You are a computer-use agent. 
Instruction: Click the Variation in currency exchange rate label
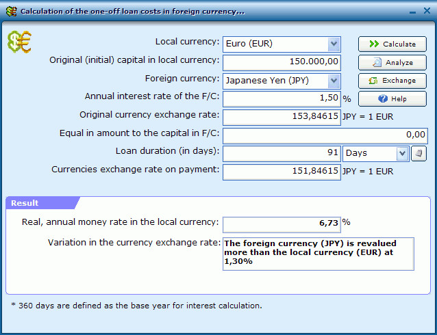(134, 243)
